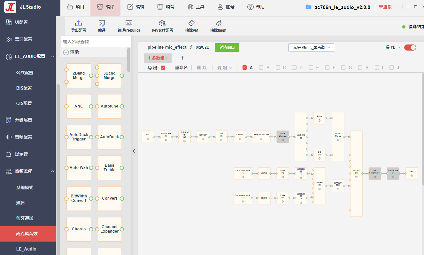
Task: Collapse the module panel with the left arrow
Action: [x=134, y=151]
